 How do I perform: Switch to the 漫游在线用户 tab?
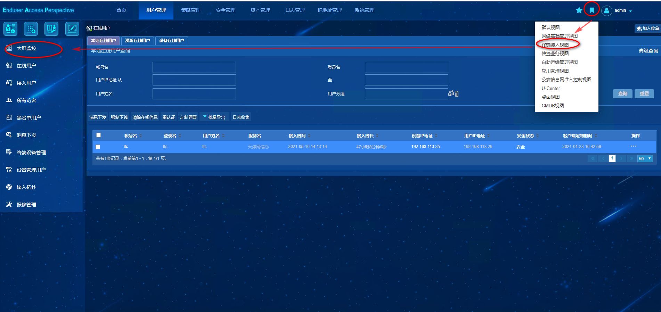click(x=138, y=41)
